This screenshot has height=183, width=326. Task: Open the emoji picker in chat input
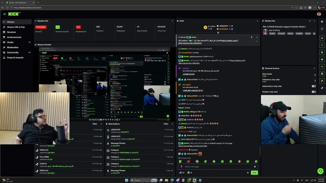[x=255, y=167]
